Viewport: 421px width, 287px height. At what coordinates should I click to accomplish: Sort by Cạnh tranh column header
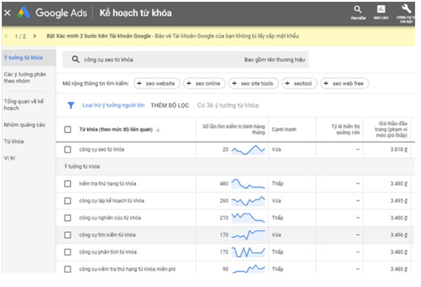(x=284, y=130)
